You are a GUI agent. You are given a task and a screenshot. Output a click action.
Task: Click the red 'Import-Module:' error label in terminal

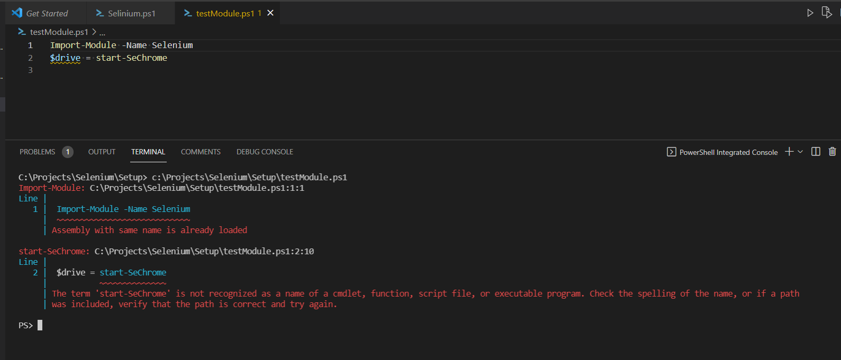tap(51, 188)
